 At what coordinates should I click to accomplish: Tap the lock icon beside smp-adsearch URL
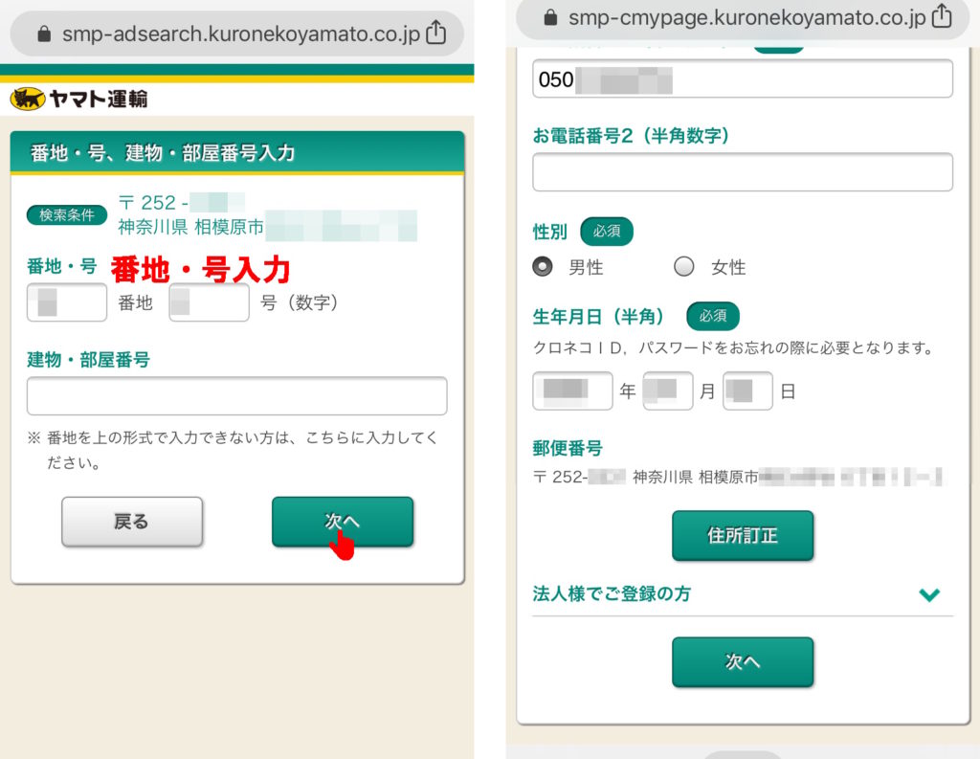[x=42, y=34]
